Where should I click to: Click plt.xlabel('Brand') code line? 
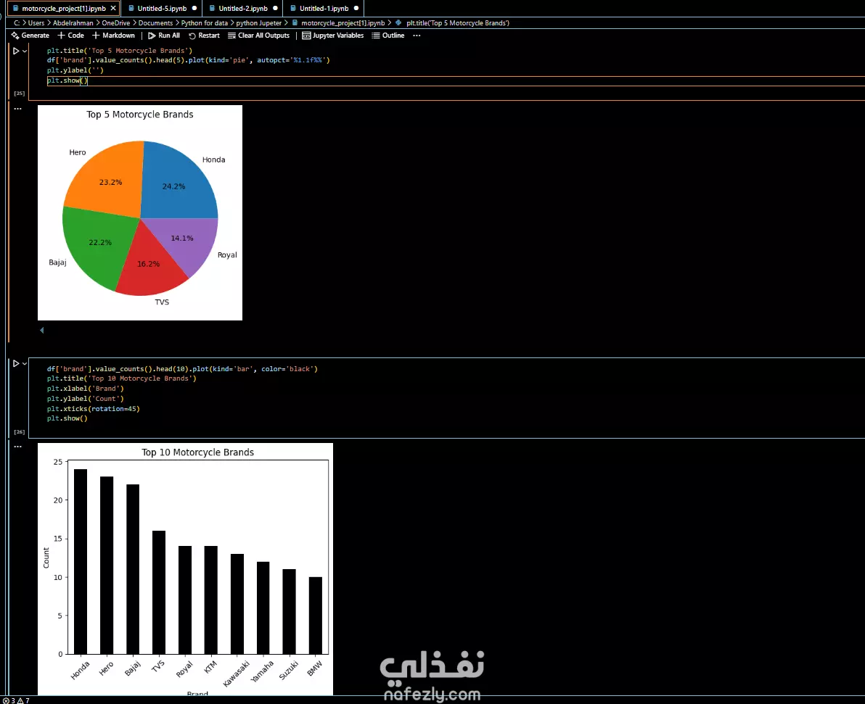tap(86, 389)
